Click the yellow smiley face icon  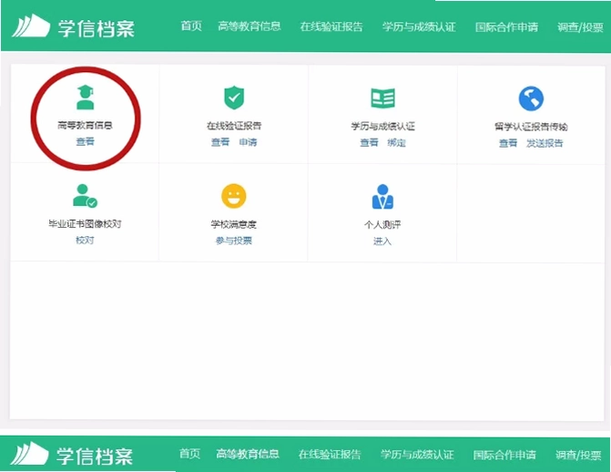[x=234, y=196]
